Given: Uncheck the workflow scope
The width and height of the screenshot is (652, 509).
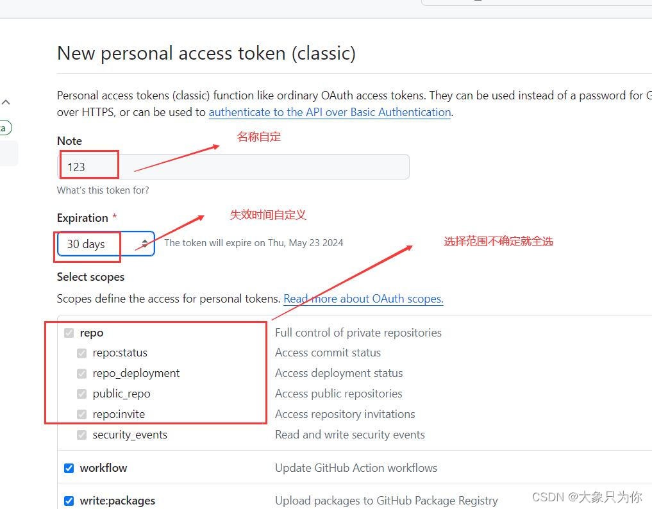Looking at the screenshot, I should point(69,468).
